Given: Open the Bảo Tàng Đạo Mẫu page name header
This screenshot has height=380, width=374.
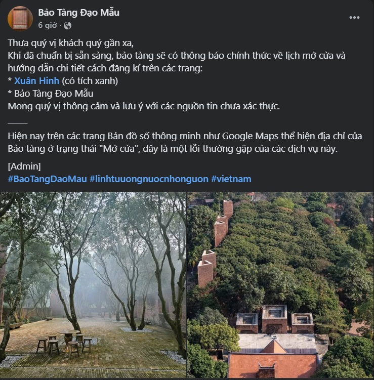Looking at the screenshot, I should [79, 12].
